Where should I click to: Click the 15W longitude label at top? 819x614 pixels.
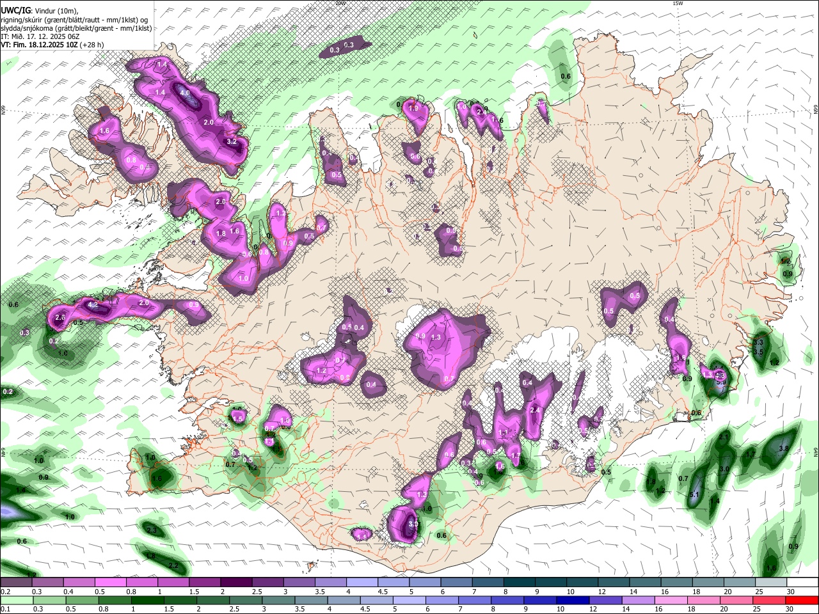click(x=678, y=3)
